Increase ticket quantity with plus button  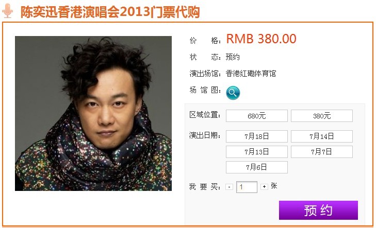coord(264,187)
